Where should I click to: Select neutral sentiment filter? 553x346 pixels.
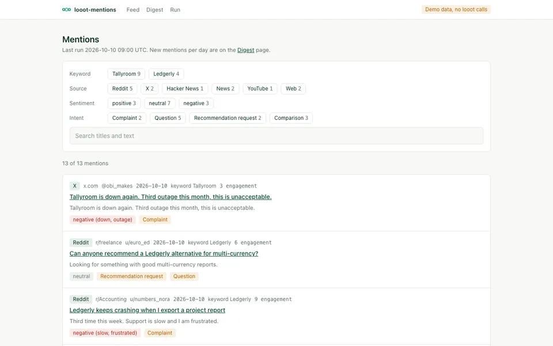pyautogui.click(x=160, y=103)
